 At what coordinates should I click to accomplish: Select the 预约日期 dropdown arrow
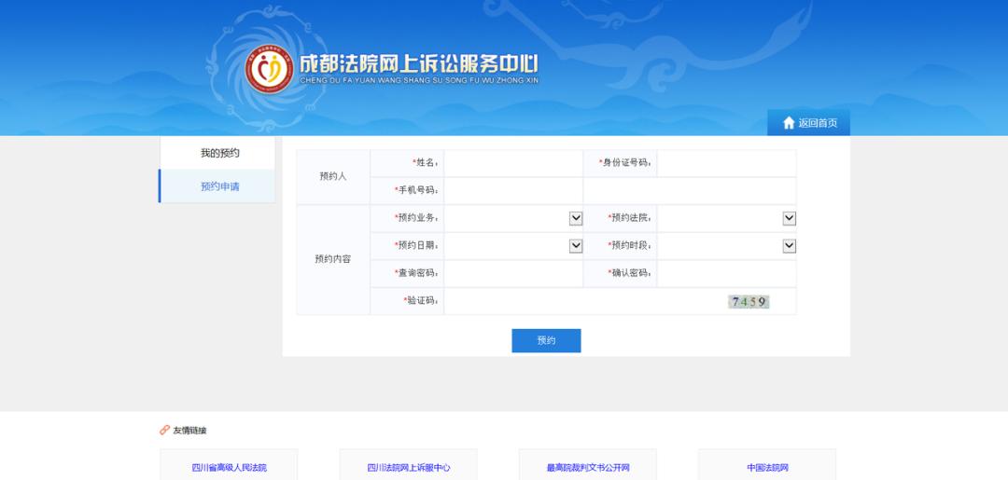[x=576, y=246]
